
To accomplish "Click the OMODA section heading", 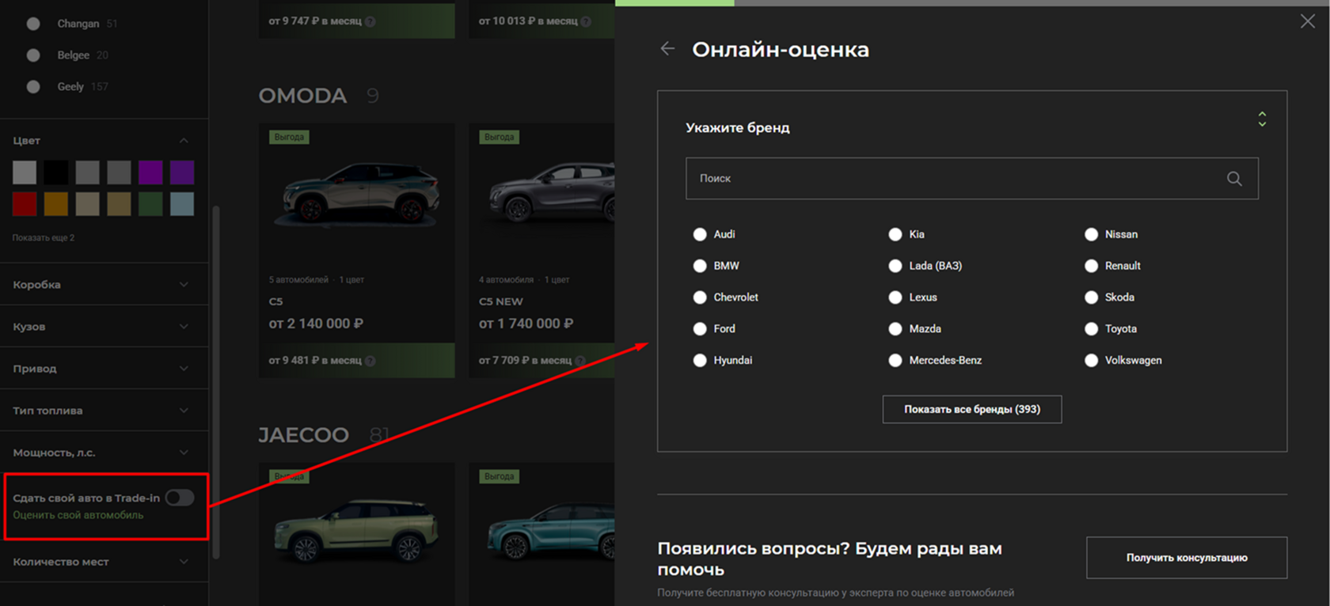I will point(302,96).
